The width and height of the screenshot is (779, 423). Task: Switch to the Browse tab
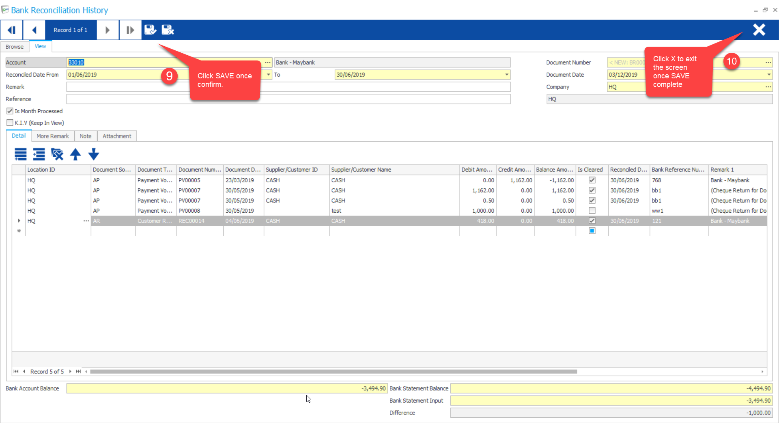(x=15, y=47)
